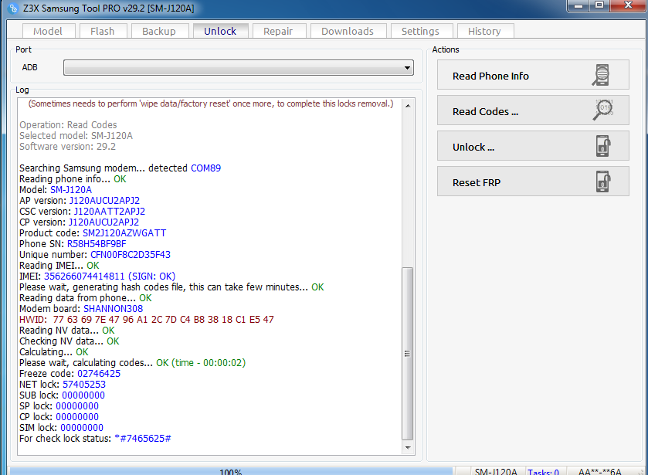The image size is (648, 475).
Task: Expand the ADB port dropdown
Action: (x=407, y=68)
